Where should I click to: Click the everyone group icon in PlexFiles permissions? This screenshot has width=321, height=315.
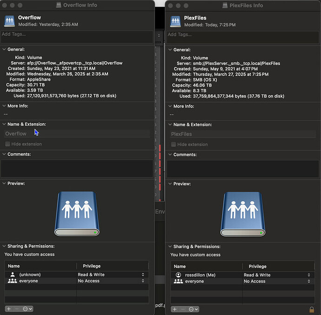pyautogui.click(x=178, y=281)
